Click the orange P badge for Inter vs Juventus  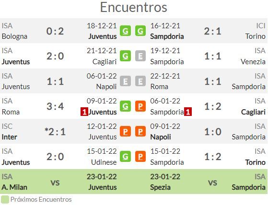point(125,131)
